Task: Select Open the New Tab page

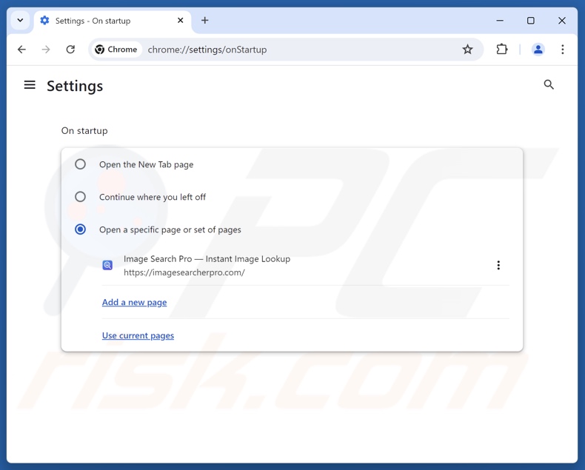Action: tap(81, 164)
